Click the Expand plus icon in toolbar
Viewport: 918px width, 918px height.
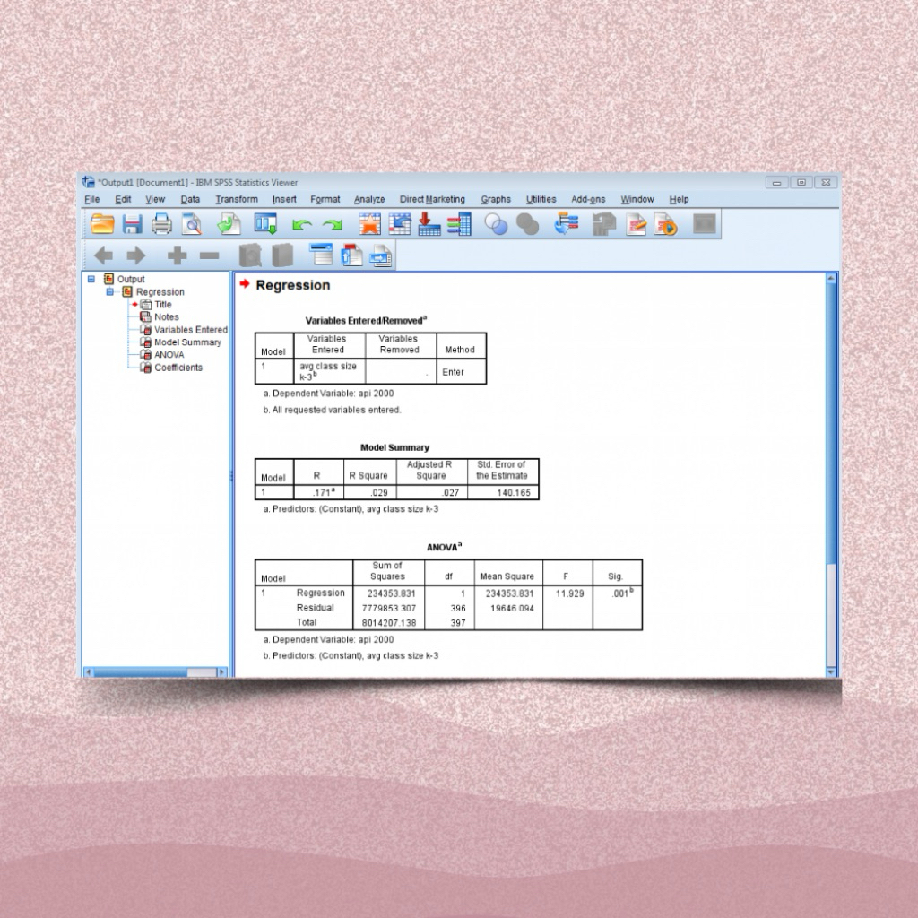(177, 255)
